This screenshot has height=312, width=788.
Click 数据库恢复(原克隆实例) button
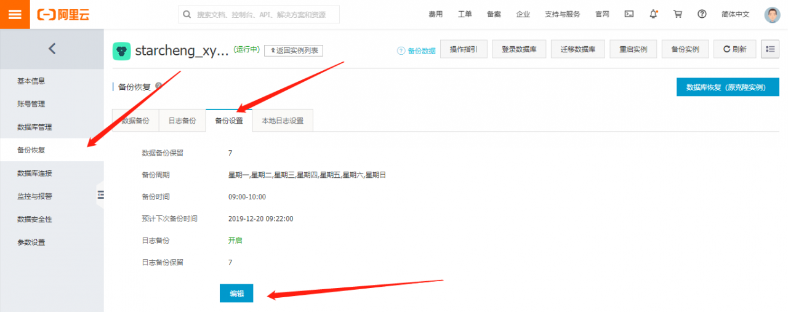click(x=727, y=87)
